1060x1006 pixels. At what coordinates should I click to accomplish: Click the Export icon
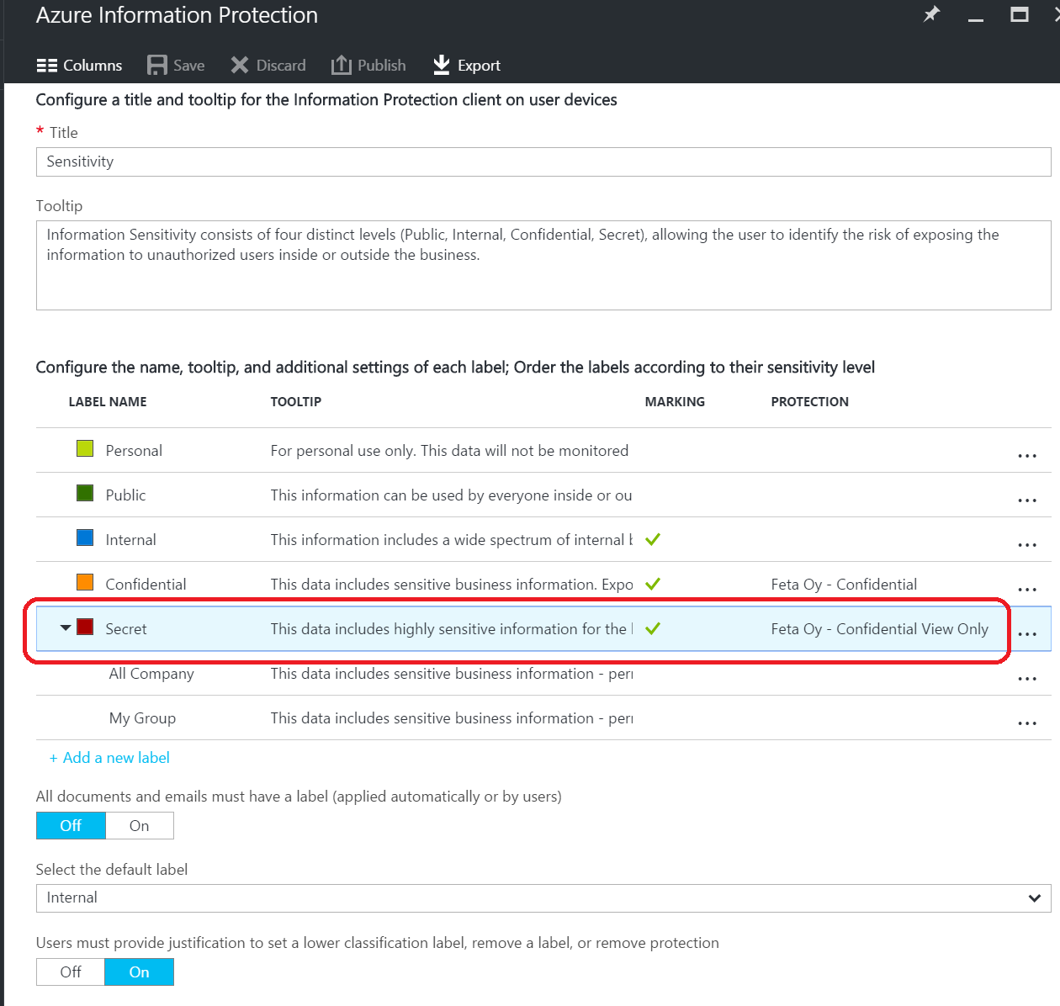click(441, 65)
